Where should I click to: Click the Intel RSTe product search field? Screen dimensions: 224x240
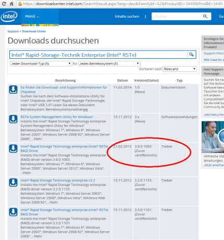coord(98,55)
